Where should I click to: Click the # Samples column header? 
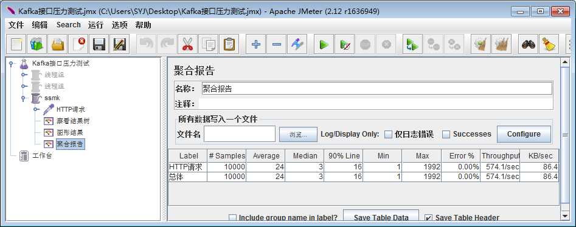(227, 156)
